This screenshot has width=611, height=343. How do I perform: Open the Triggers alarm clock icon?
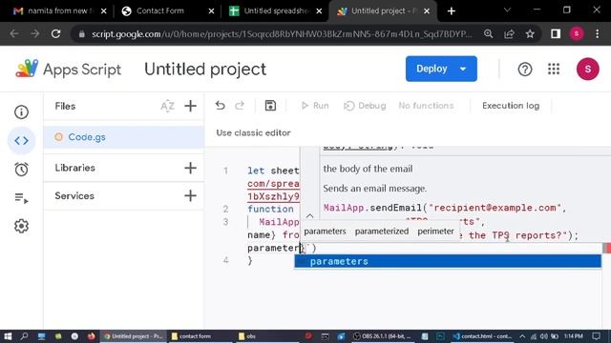point(21,170)
